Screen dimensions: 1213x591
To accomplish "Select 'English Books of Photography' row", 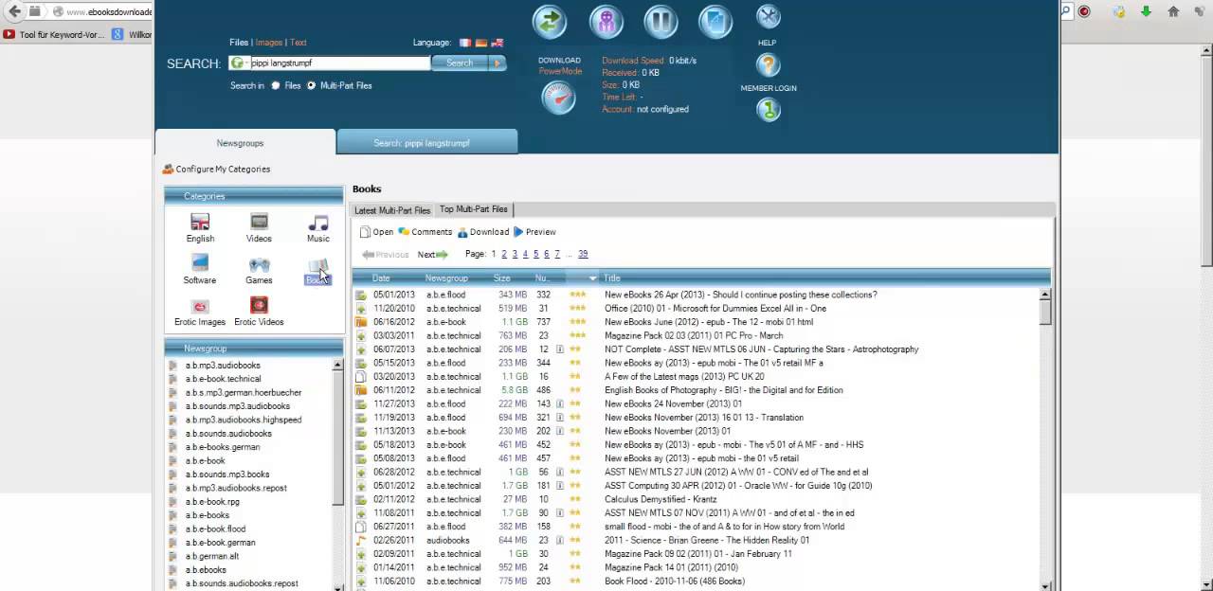I will click(x=697, y=390).
